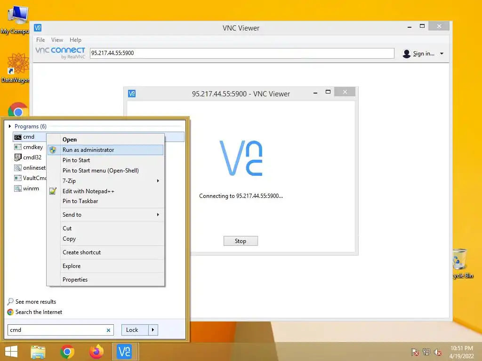Viewport: 482px width, 361px height.
Task: Select Pin to Start
Action: [105, 160]
